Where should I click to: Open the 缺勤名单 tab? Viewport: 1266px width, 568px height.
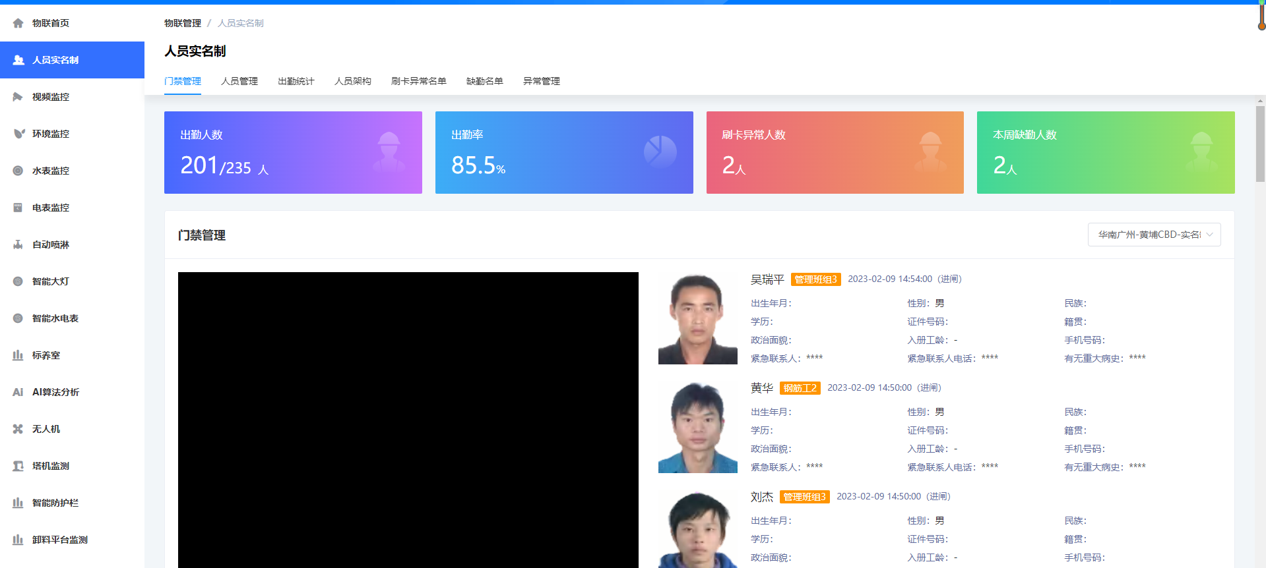pos(485,81)
